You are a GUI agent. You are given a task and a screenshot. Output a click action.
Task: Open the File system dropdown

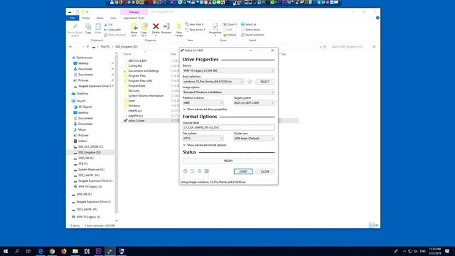[203, 139]
